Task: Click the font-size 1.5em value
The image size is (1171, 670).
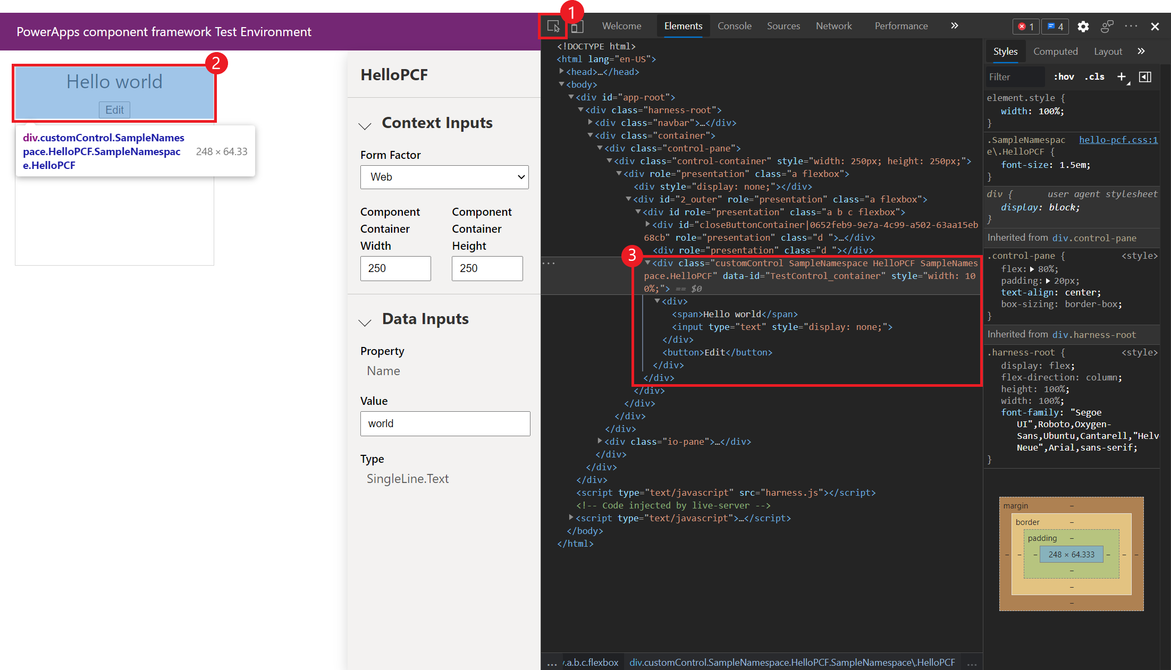Action: click(x=1073, y=165)
